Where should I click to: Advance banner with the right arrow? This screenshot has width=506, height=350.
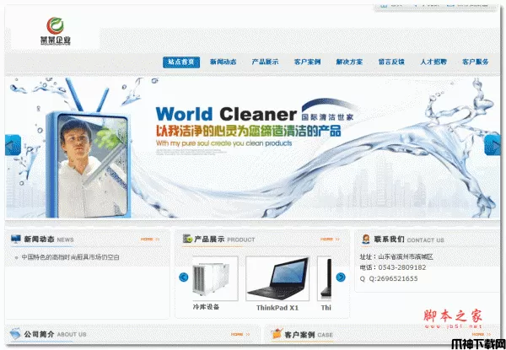point(493,145)
